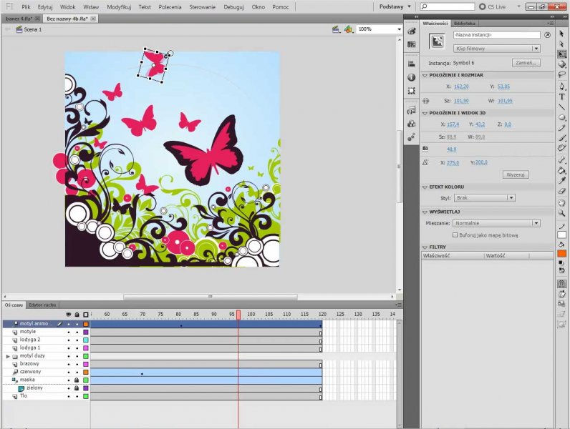Click the orange fill color swatch
Image resolution: width=570 pixels, height=429 pixels.
click(x=562, y=253)
